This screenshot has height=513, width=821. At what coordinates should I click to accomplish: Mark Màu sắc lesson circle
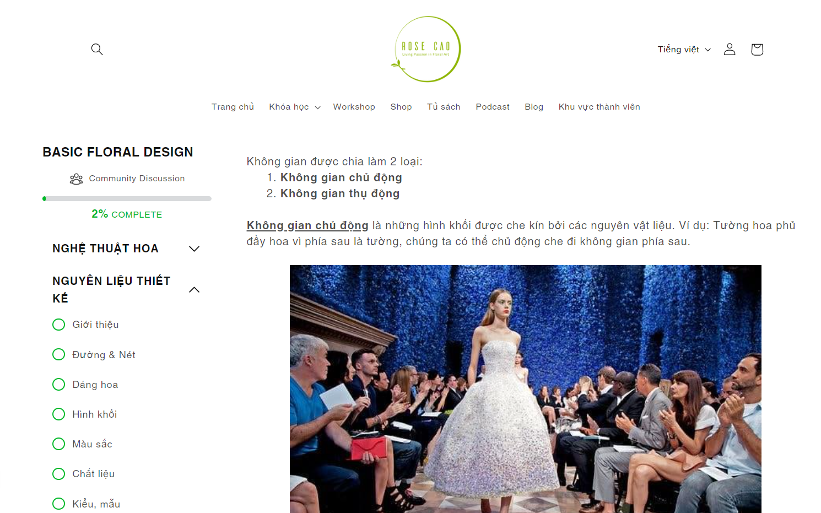[59, 444]
